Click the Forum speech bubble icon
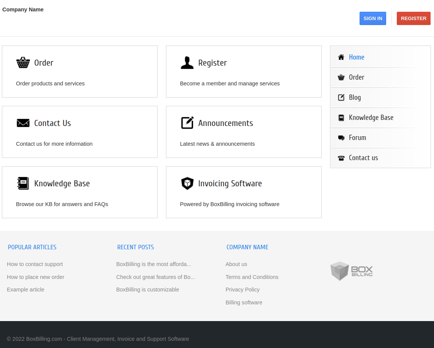 click(x=341, y=137)
